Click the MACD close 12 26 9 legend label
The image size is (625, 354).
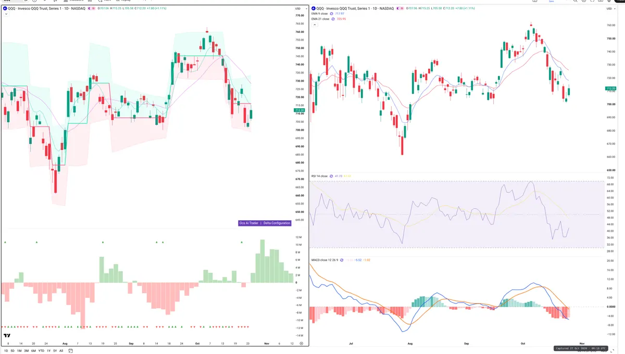point(324,260)
